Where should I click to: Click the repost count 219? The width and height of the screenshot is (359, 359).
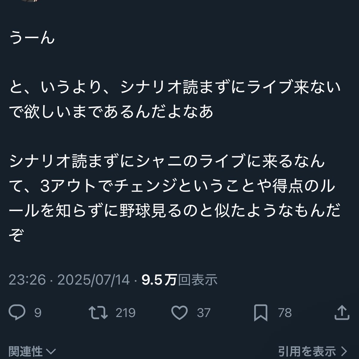(x=125, y=313)
